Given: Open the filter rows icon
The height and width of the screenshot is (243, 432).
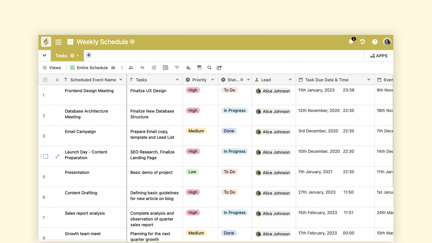Looking at the screenshot, I should tap(177, 68).
